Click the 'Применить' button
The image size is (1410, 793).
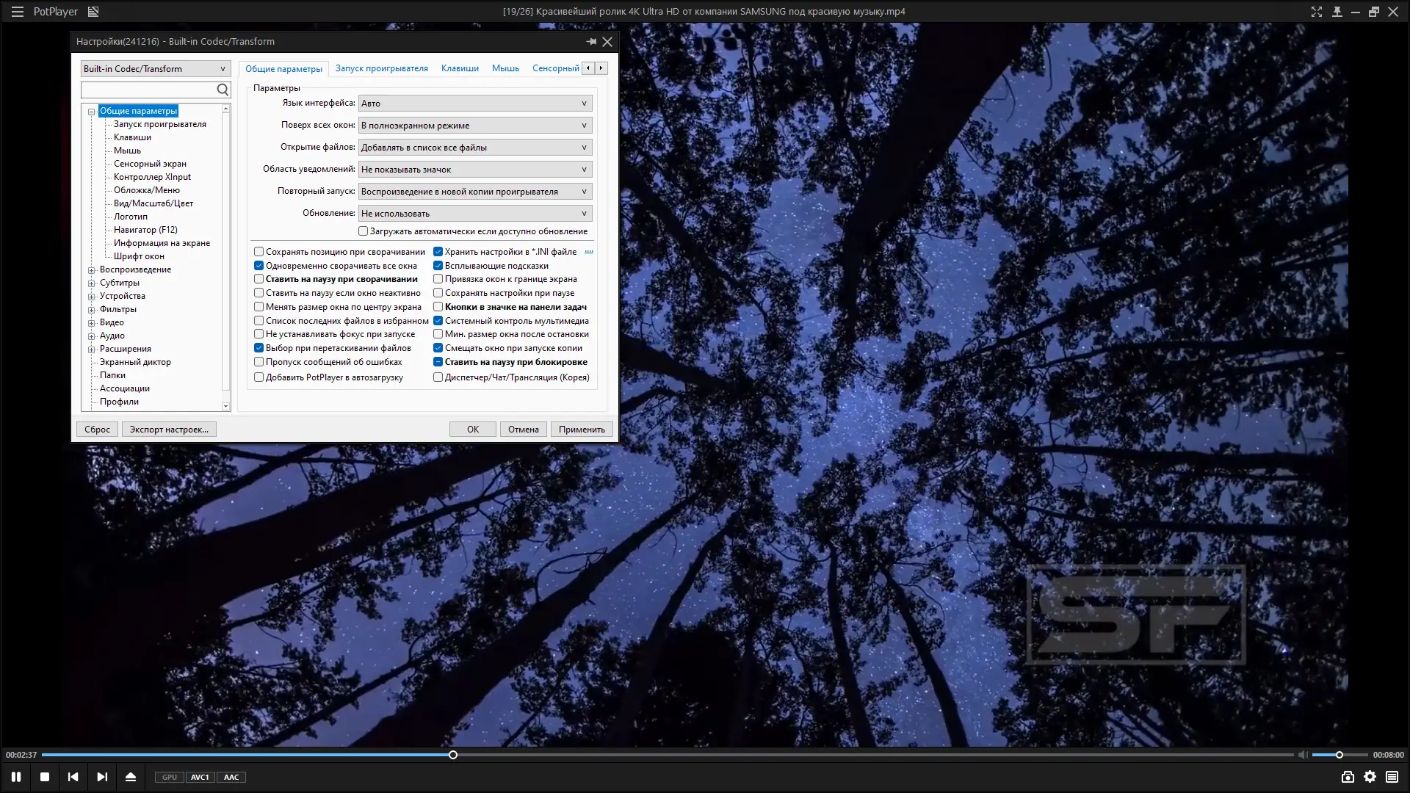click(x=581, y=430)
